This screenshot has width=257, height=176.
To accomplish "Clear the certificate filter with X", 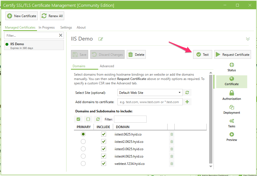I will click(61, 35).
